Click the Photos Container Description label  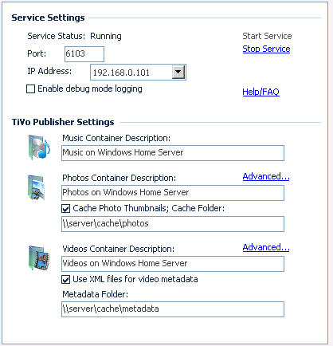(119, 178)
